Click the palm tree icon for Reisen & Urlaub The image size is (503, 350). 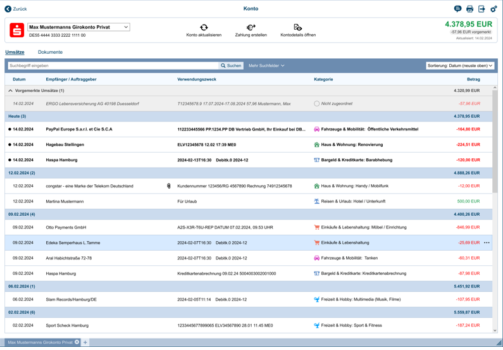click(316, 201)
